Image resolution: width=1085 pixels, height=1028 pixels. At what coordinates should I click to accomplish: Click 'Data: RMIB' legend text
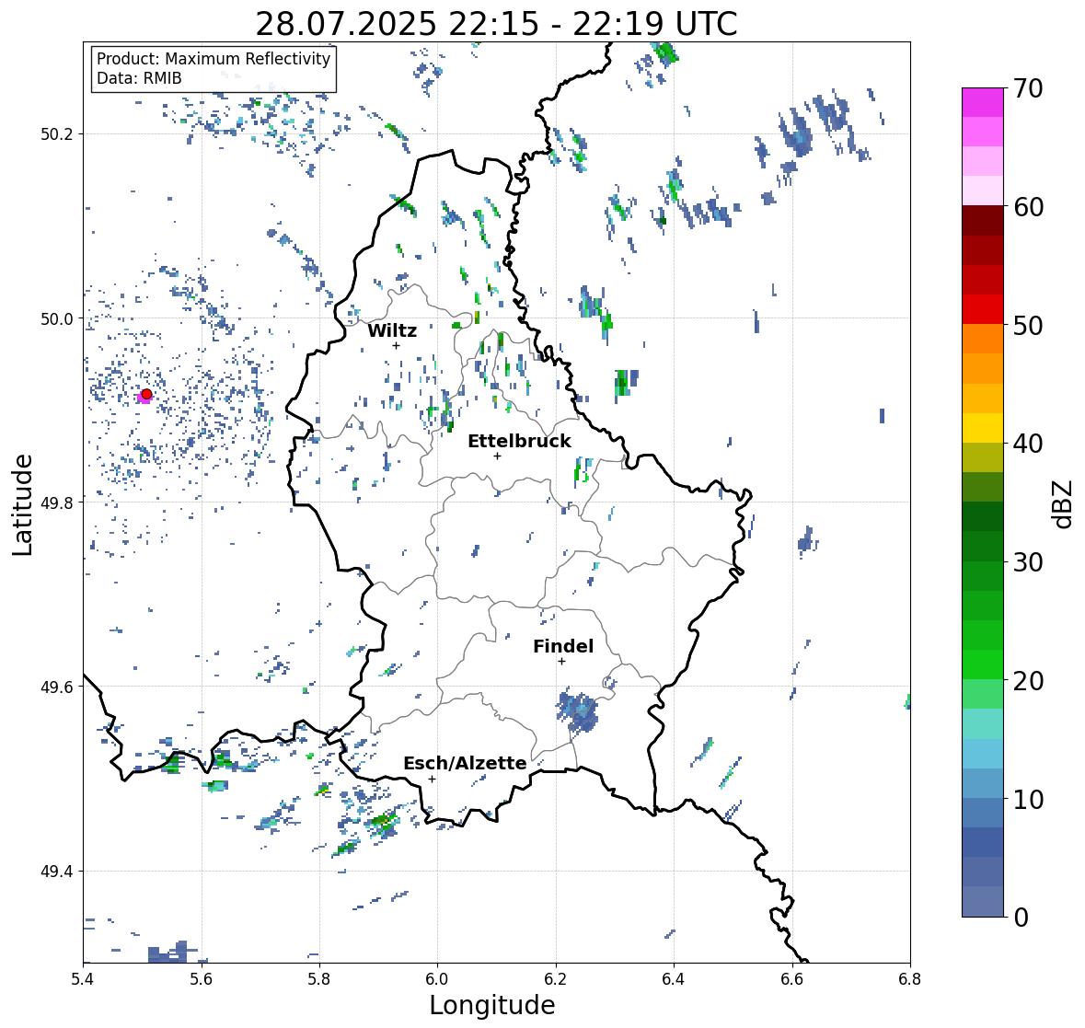pyautogui.click(x=139, y=78)
